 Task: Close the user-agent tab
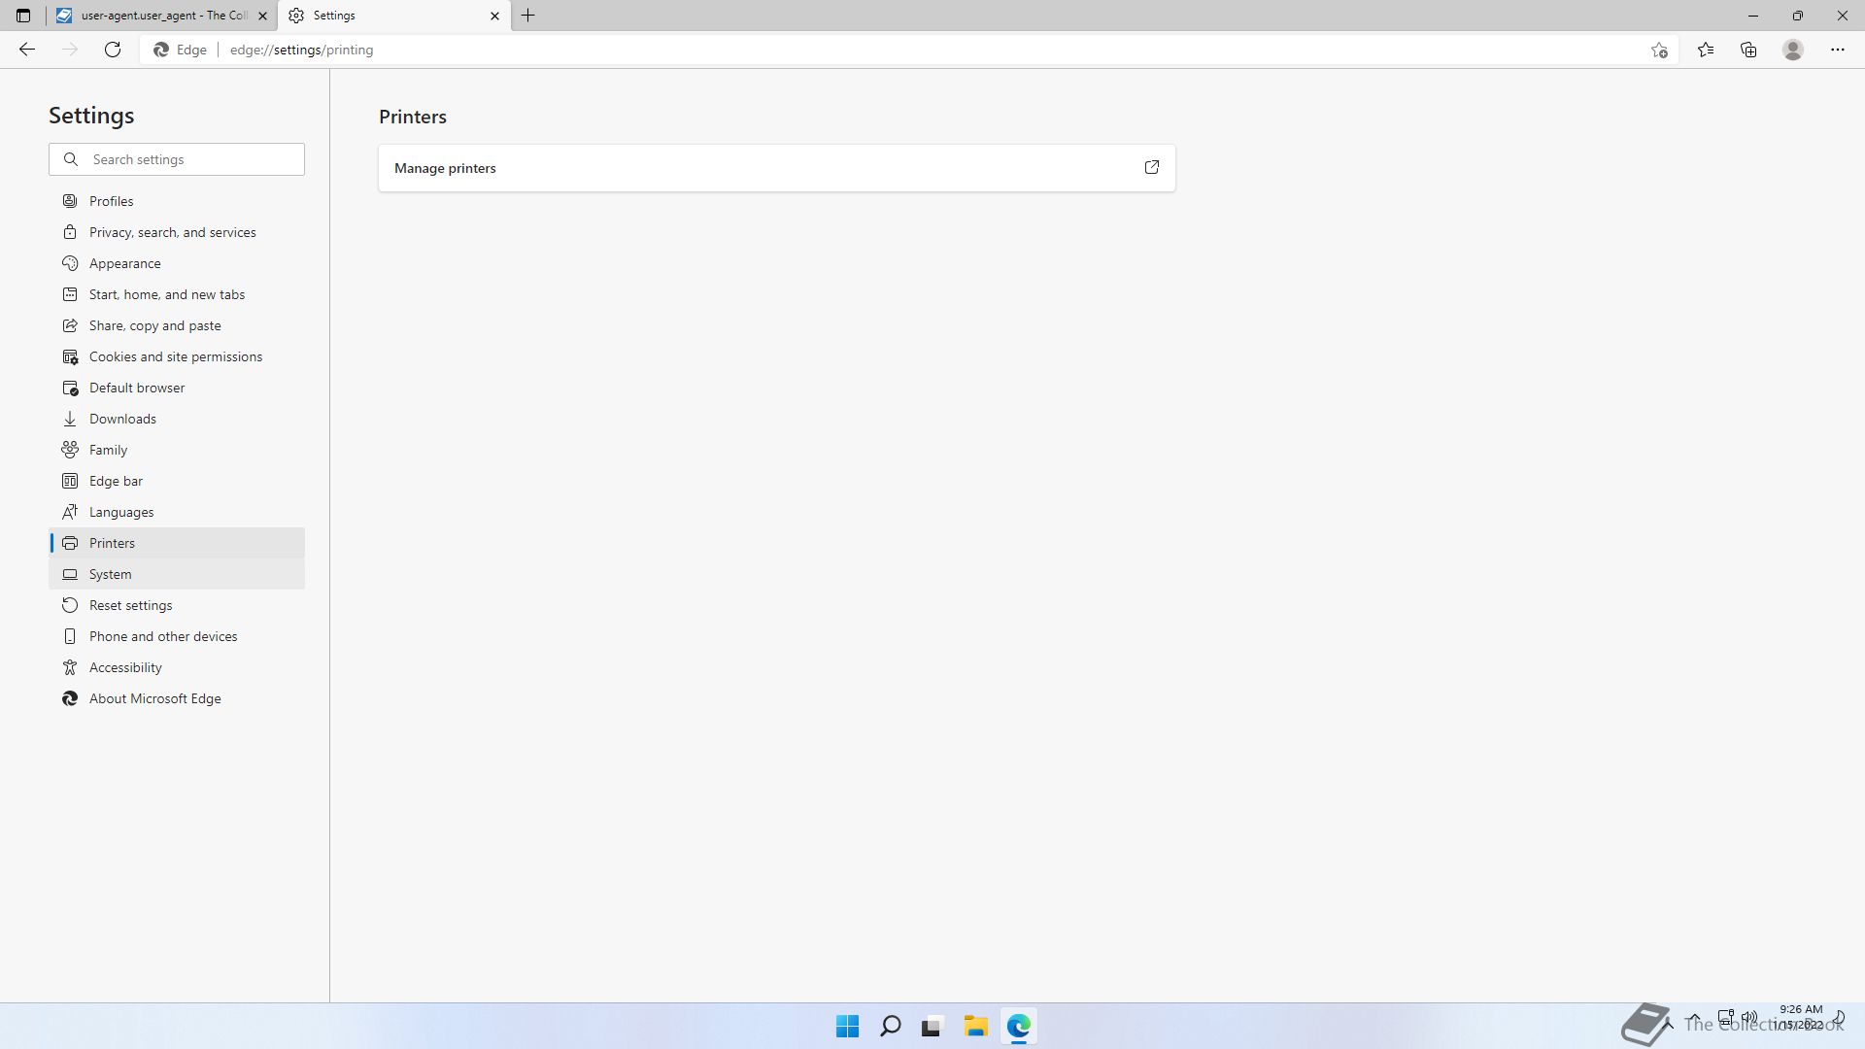click(262, 16)
